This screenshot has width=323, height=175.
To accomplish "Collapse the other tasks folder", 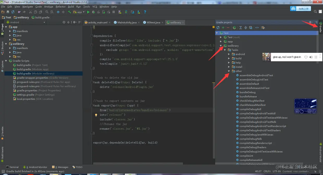I will (x=229, y=71).
